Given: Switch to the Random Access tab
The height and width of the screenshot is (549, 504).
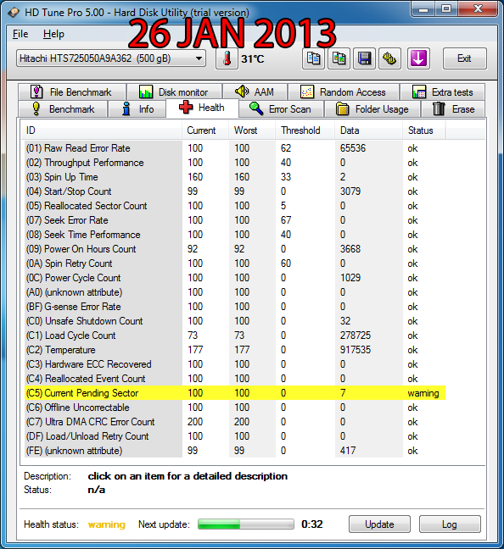Looking at the screenshot, I should pyautogui.click(x=344, y=92).
